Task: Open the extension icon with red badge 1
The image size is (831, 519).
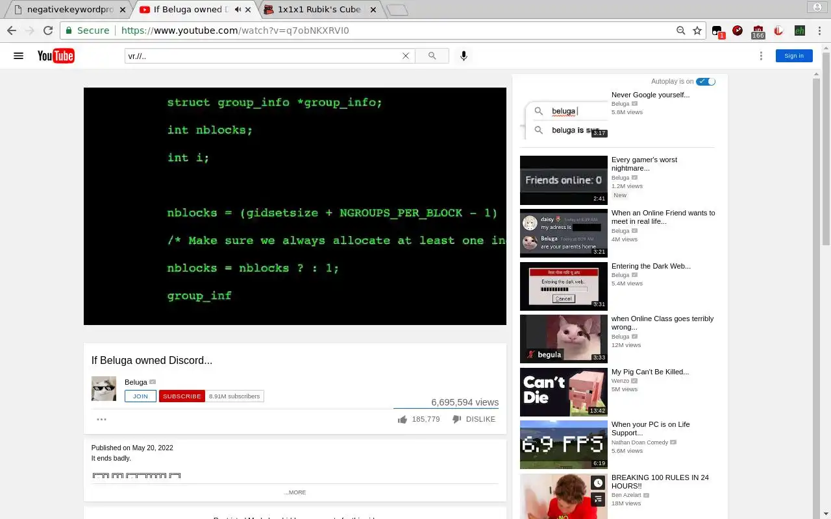Action: click(717, 31)
